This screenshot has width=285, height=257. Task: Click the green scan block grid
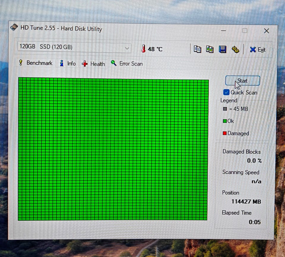113,149
